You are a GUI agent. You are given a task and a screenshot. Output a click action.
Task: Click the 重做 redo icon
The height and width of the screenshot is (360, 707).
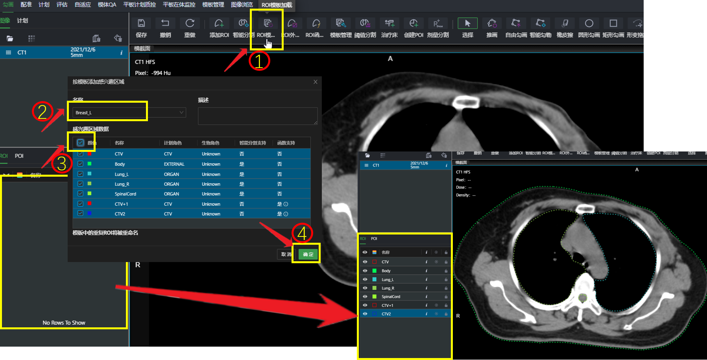(x=190, y=23)
